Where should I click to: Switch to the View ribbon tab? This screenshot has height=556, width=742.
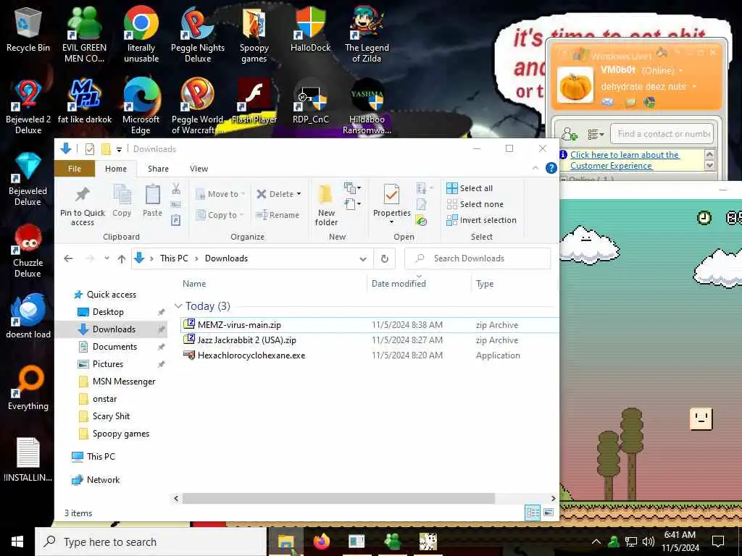pos(199,169)
